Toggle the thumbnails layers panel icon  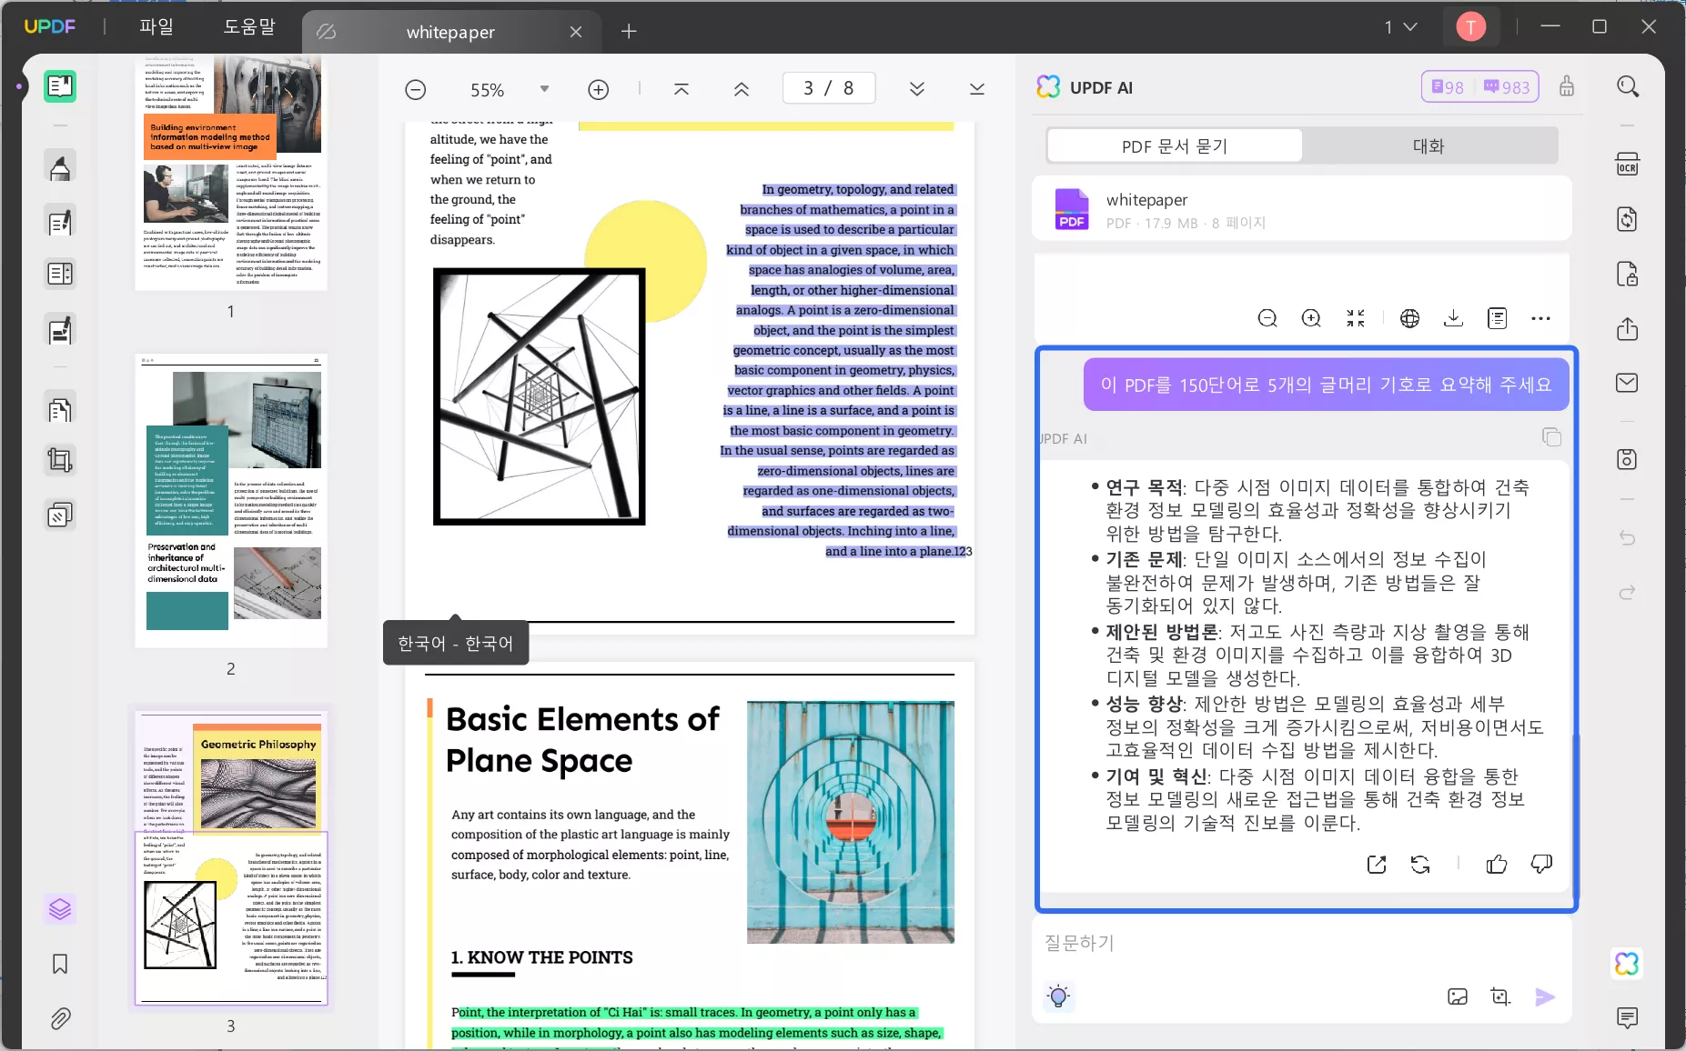coord(60,908)
